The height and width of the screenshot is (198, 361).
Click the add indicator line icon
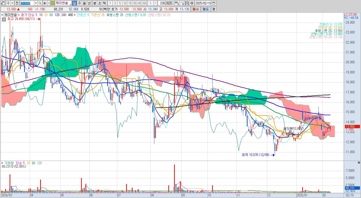tap(182, 3)
